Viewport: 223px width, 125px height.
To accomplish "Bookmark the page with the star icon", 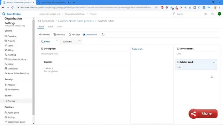I will 156,8.
